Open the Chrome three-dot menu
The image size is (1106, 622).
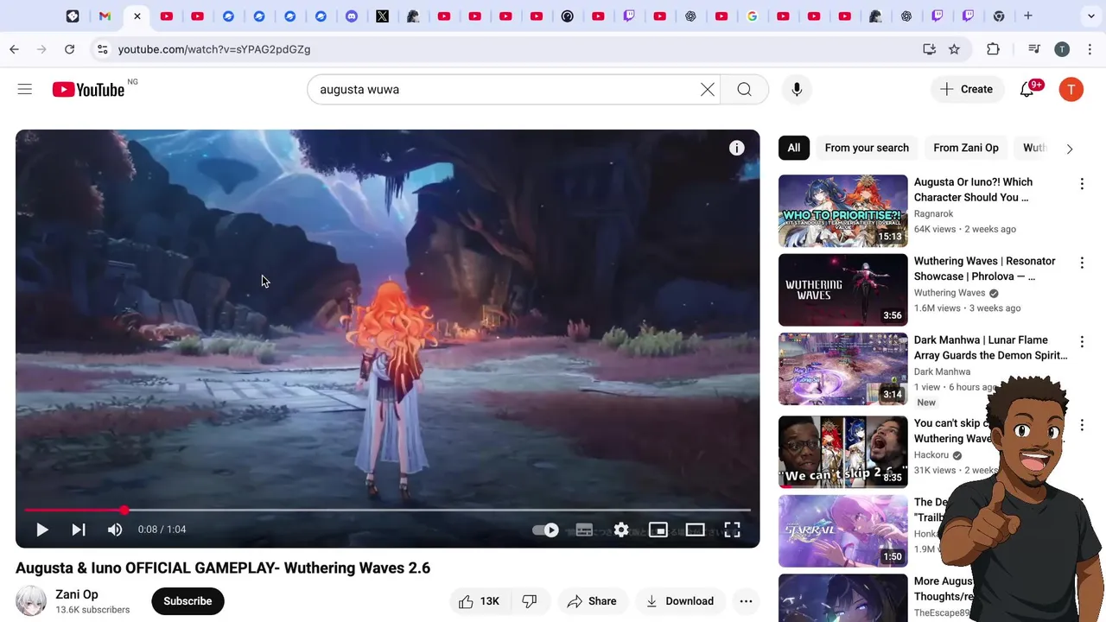pos(1089,49)
